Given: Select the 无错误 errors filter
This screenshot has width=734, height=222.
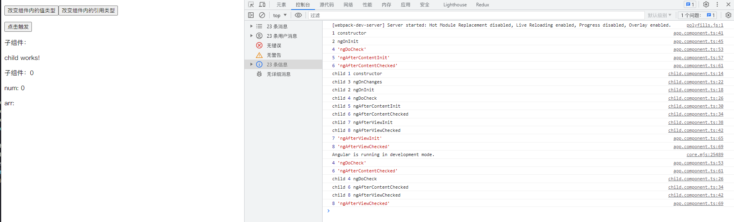Looking at the screenshot, I should [x=274, y=46].
